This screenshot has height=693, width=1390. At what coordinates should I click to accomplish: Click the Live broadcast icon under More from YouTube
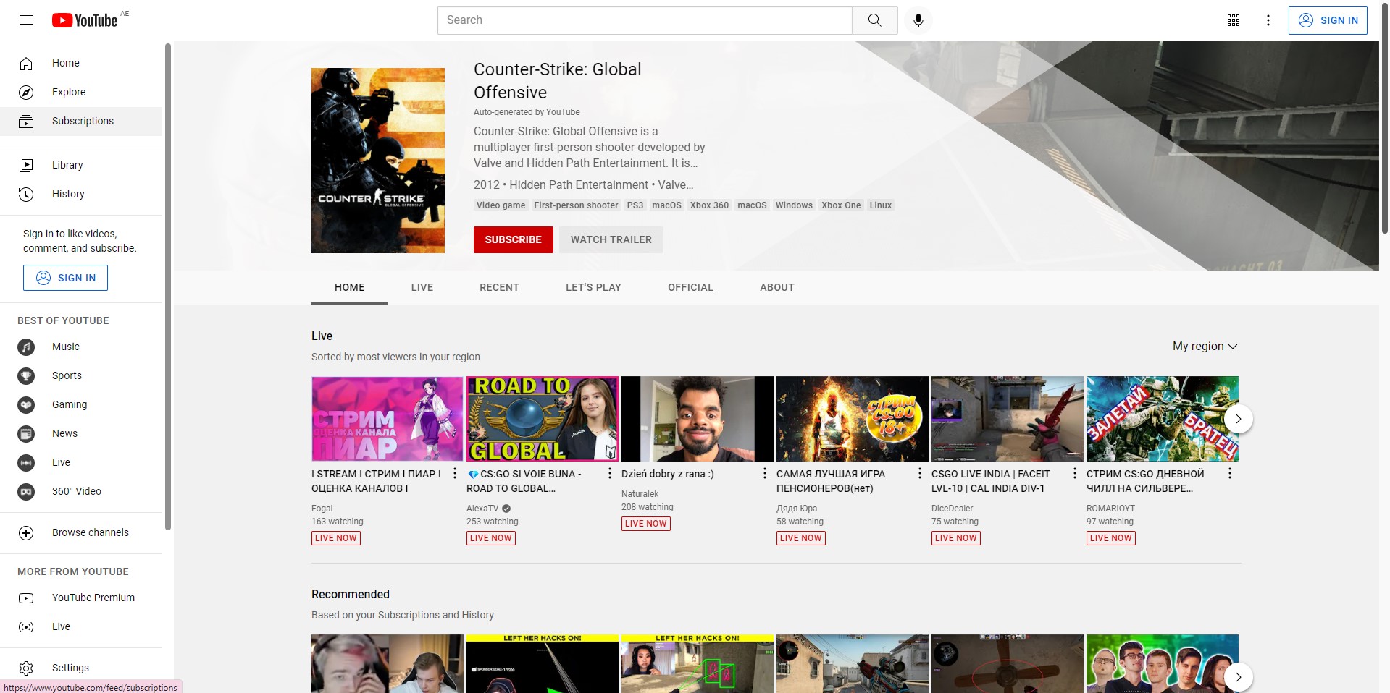coord(26,627)
